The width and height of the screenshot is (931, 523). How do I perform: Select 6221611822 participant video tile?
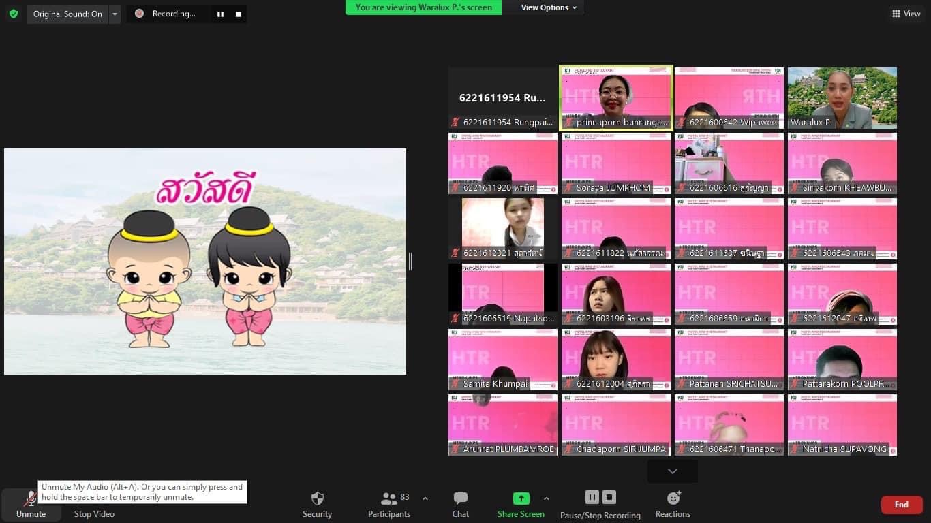coord(616,229)
